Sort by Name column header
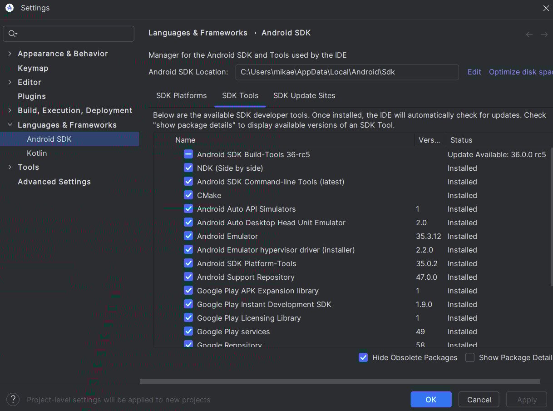Image resolution: width=553 pixels, height=411 pixels. click(292, 140)
